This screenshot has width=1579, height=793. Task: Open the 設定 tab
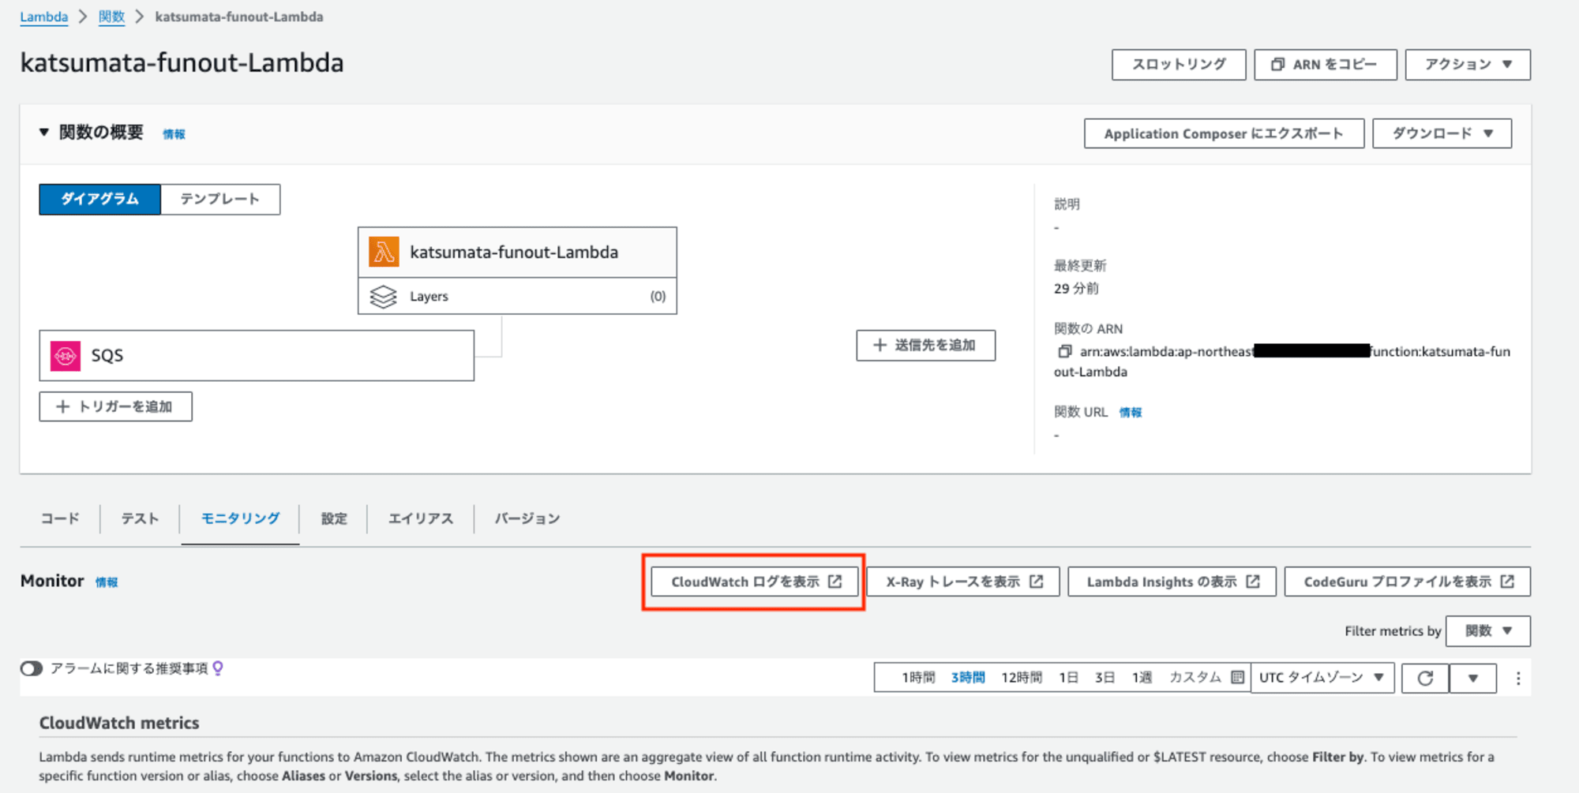pos(334,518)
